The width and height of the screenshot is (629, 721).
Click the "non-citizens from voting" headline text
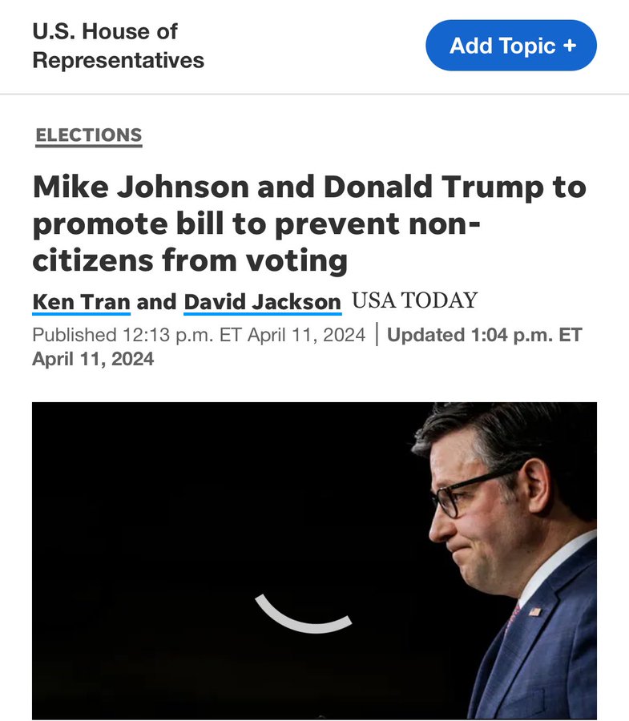tap(190, 260)
